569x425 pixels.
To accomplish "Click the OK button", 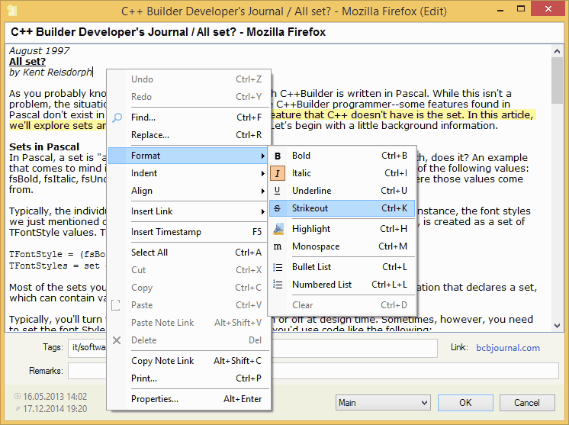I will [465, 403].
